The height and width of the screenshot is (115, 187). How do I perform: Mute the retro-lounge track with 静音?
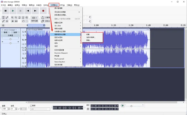tap(6, 32)
